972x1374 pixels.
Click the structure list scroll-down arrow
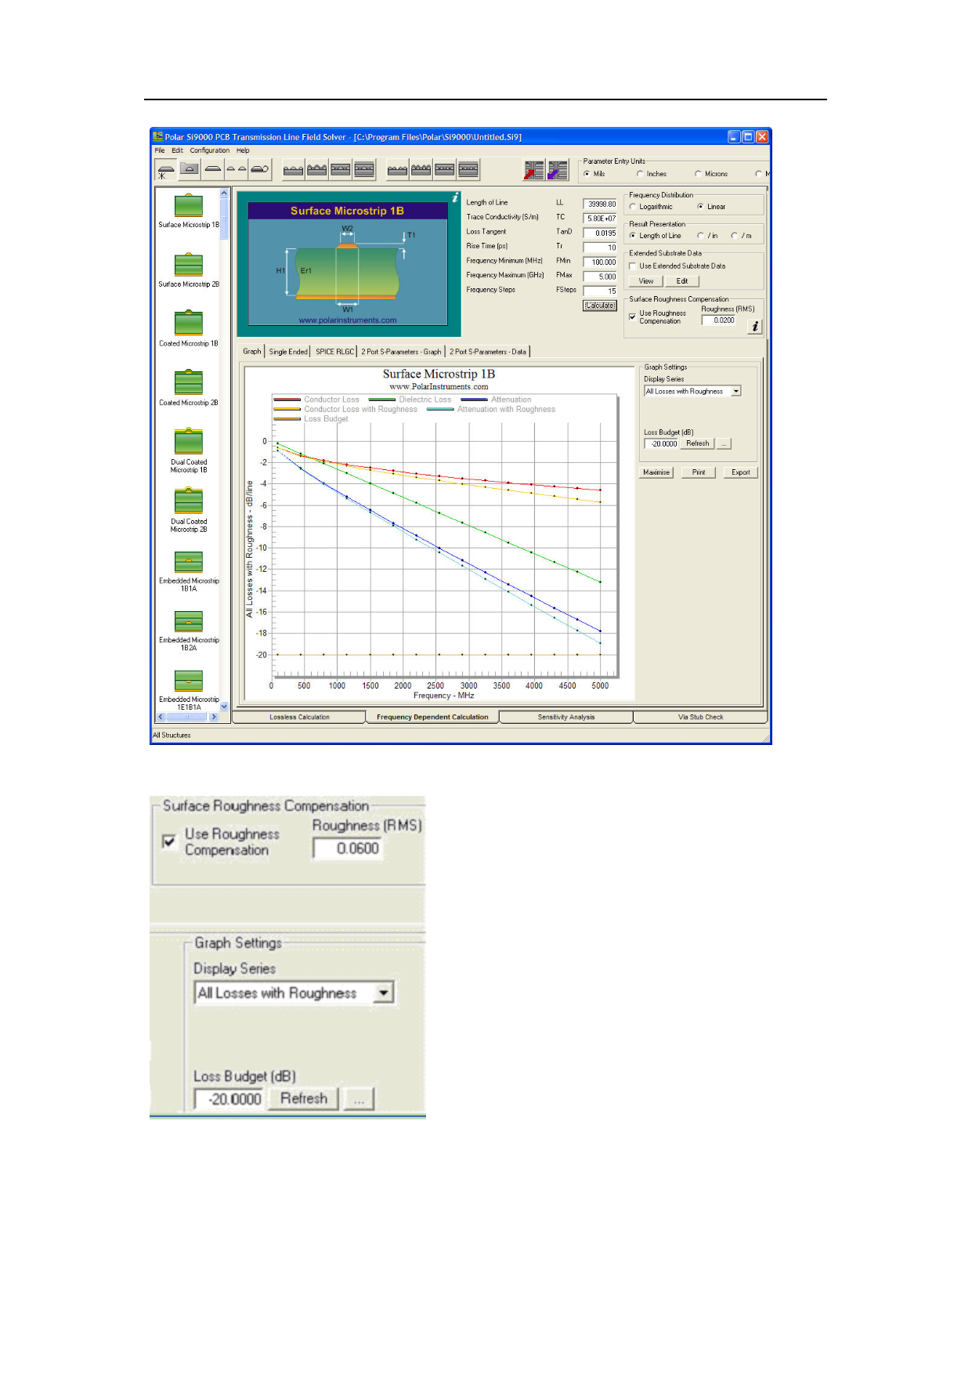pyautogui.click(x=224, y=706)
